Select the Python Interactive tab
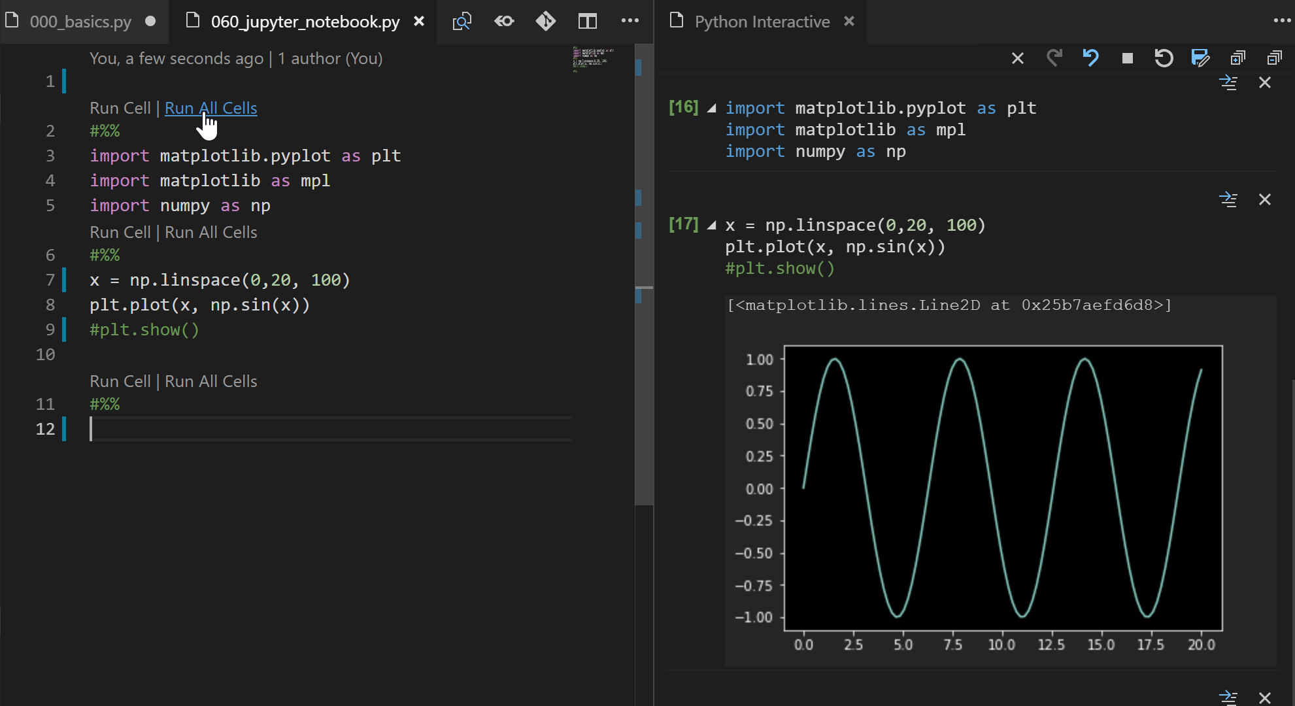Viewport: 1295px width, 706px height. 761,21
